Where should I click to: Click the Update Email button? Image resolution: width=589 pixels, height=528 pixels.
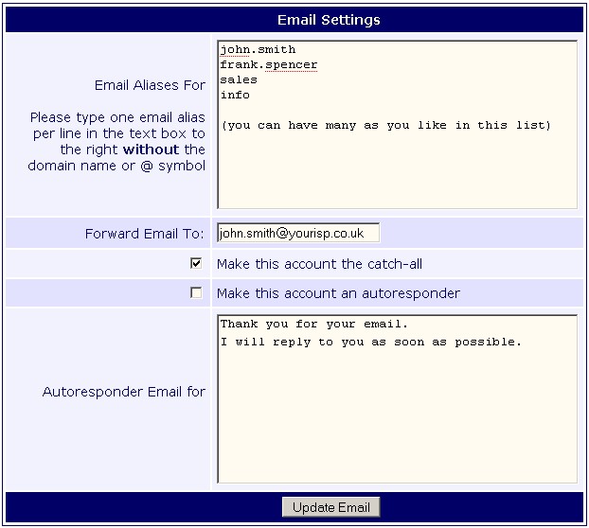[x=330, y=507]
